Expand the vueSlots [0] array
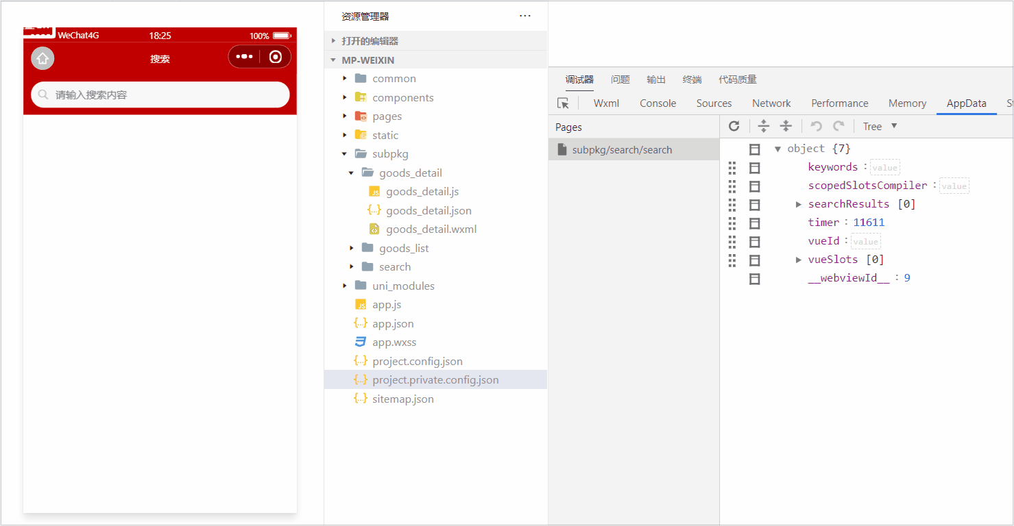The image size is (1014, 526). [x=799, y=260]
